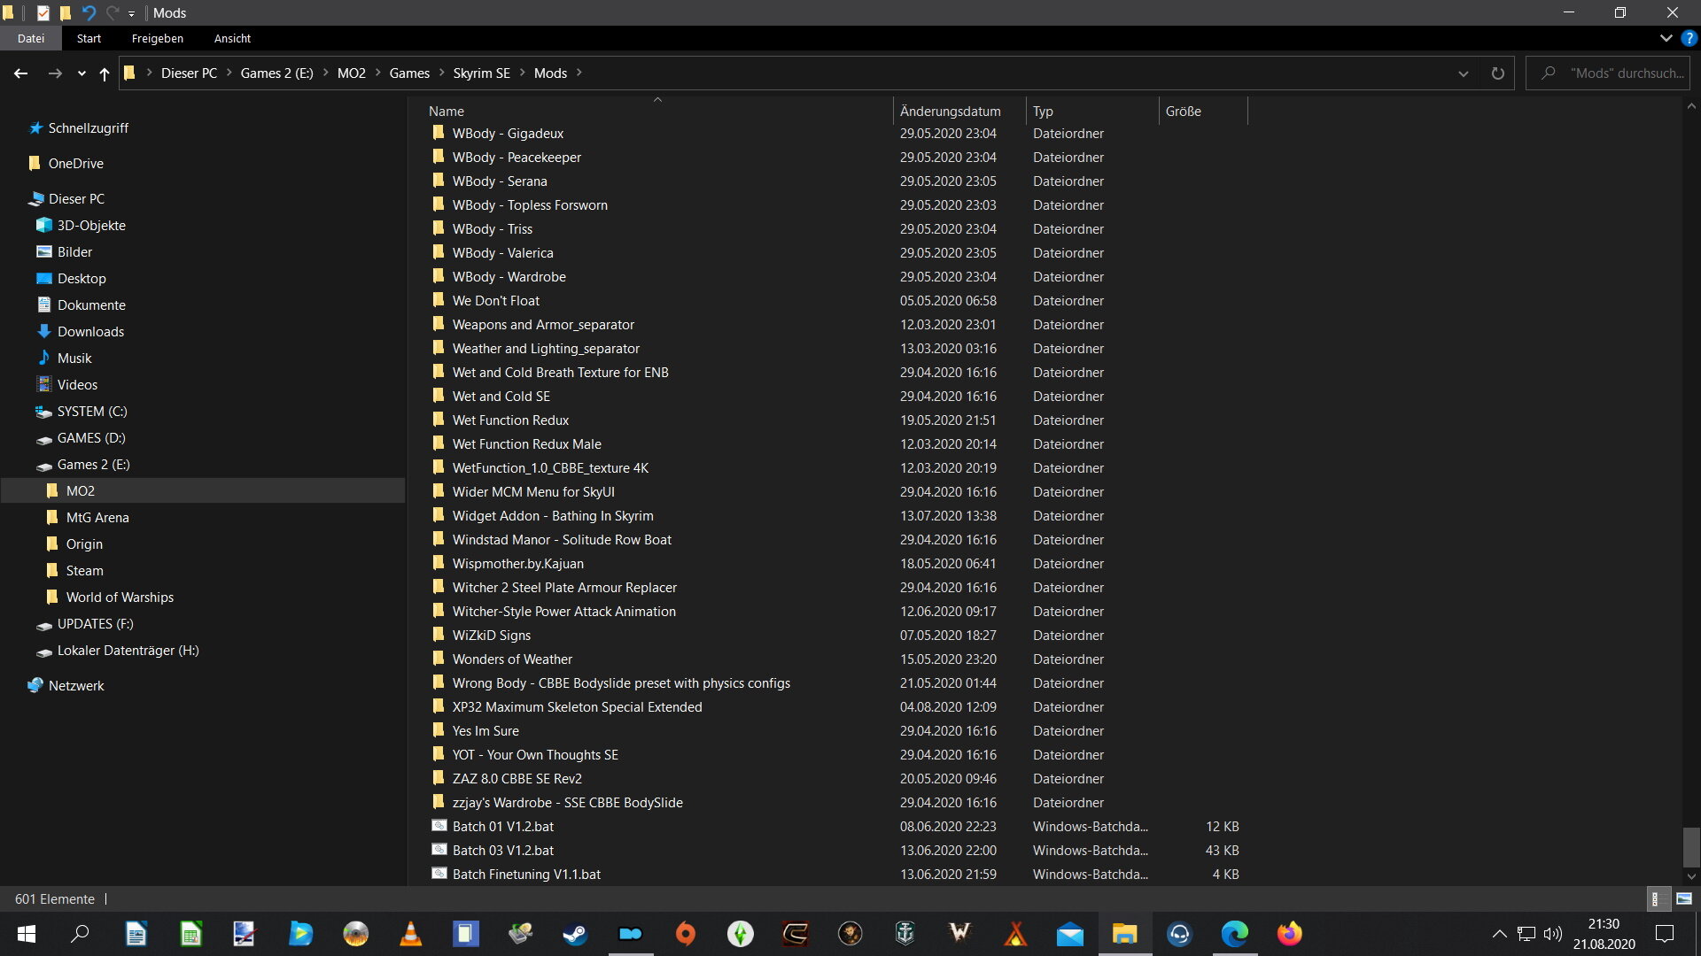1701x956 pixels.
Task: Open the Mail app from taskbar
Action: click(1069, 934)
